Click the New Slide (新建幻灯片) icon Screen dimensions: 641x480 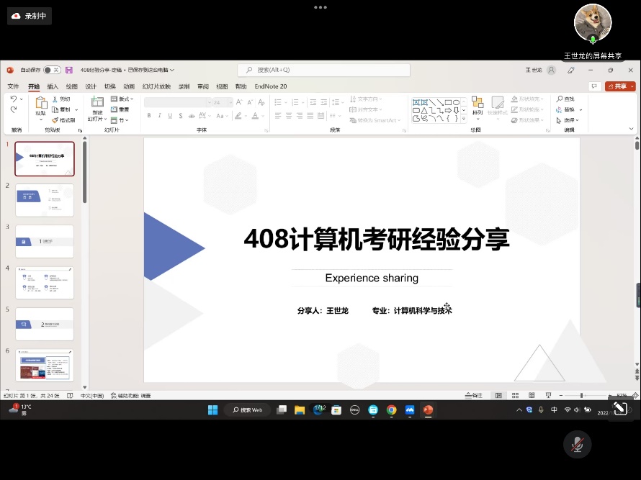point(96,103)
